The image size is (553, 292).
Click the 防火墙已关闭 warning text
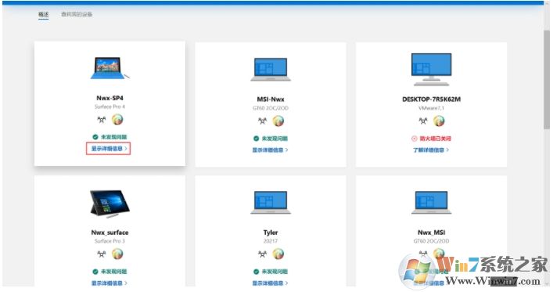(x=435, y=139)
